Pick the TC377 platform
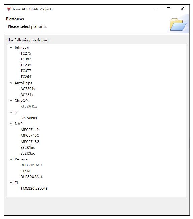193x219 pixels. [x=26, y=71]
